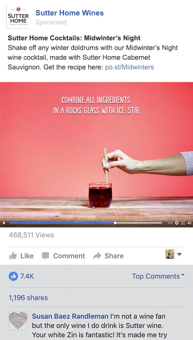
Task: Click the video progress bar handle
Action: click(115, 223)
